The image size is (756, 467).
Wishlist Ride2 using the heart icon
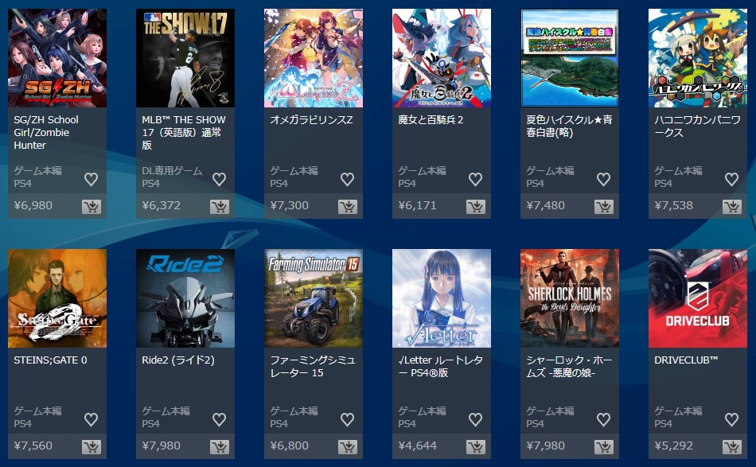point(220,419)
